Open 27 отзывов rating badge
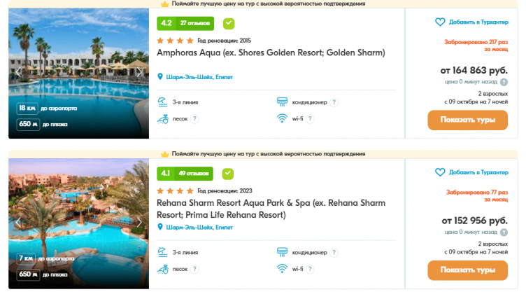 click(x=185, y=23)
